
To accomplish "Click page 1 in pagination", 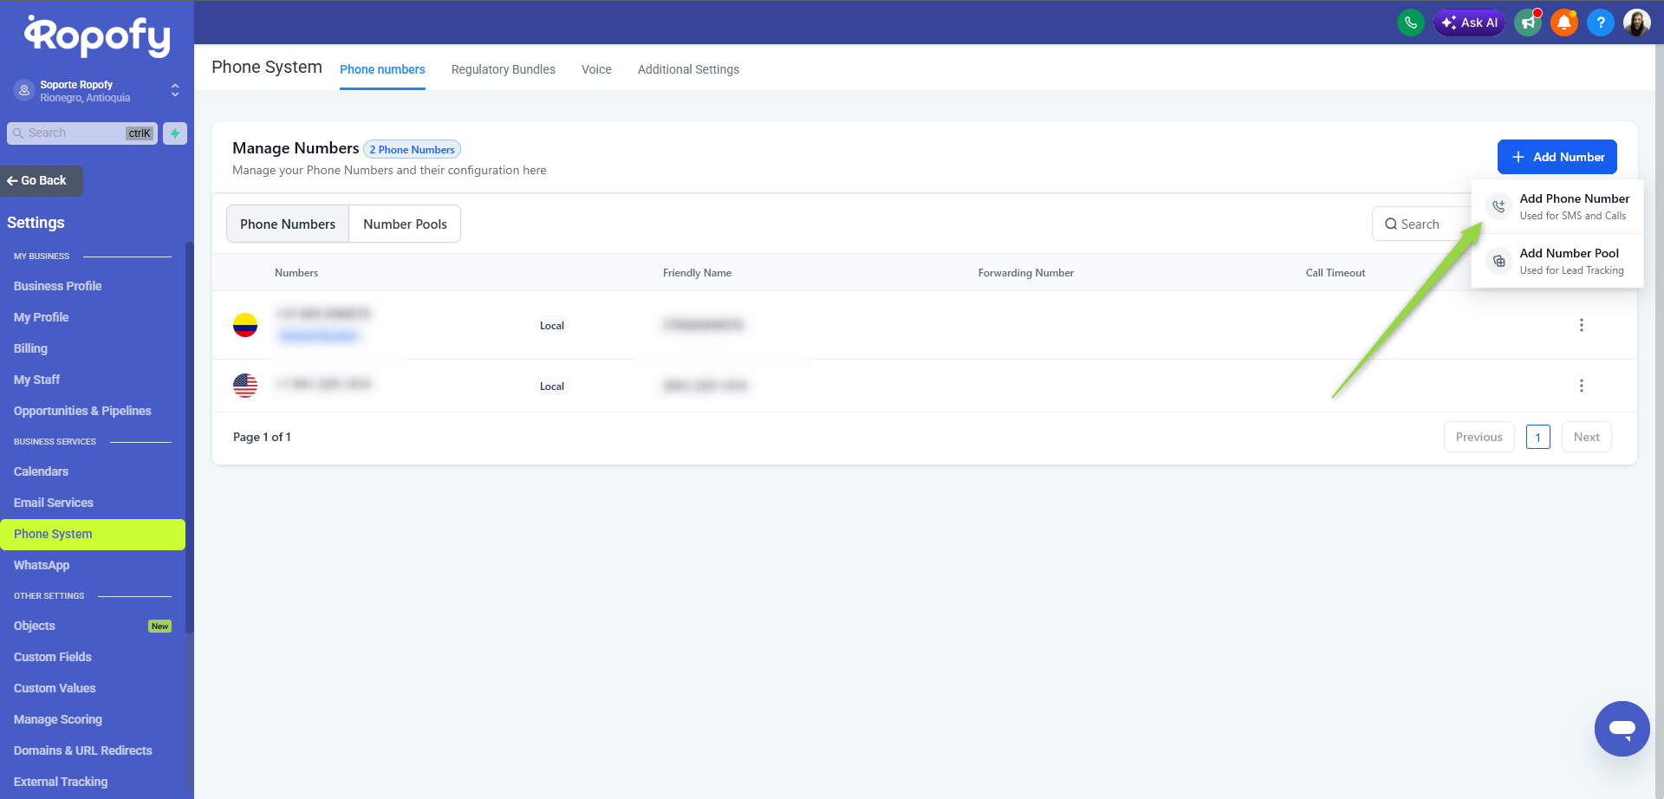I will pos(1537,438).
